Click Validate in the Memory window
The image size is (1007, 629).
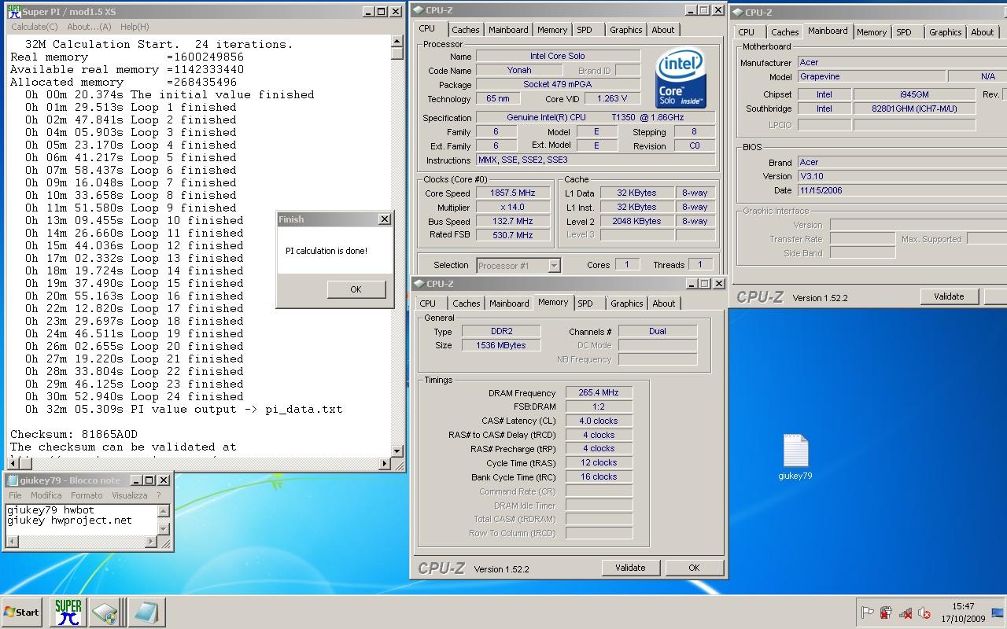630,568
